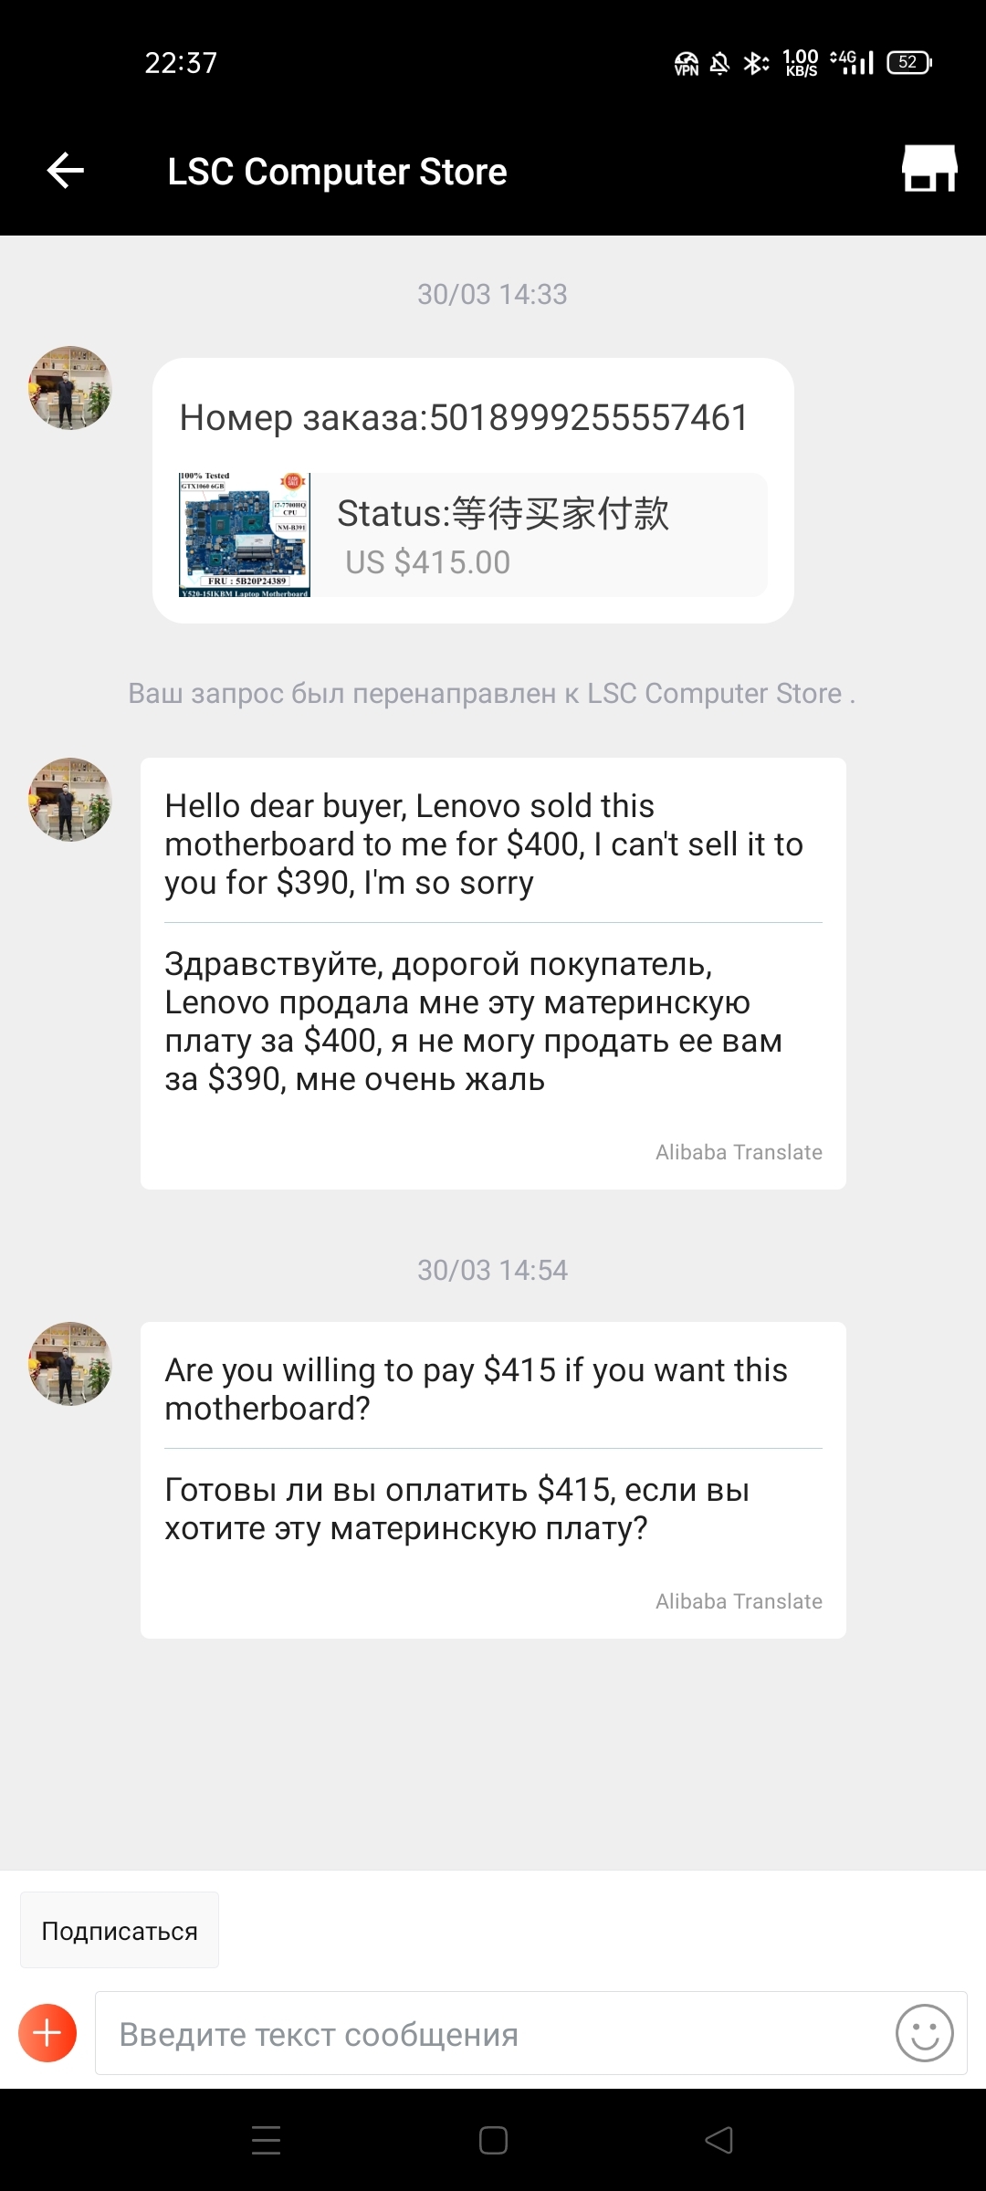The height and width of the screenshot is (2191, 986).
Task: Tap the LSC Computer Store title
Action: tap(337, 172)
